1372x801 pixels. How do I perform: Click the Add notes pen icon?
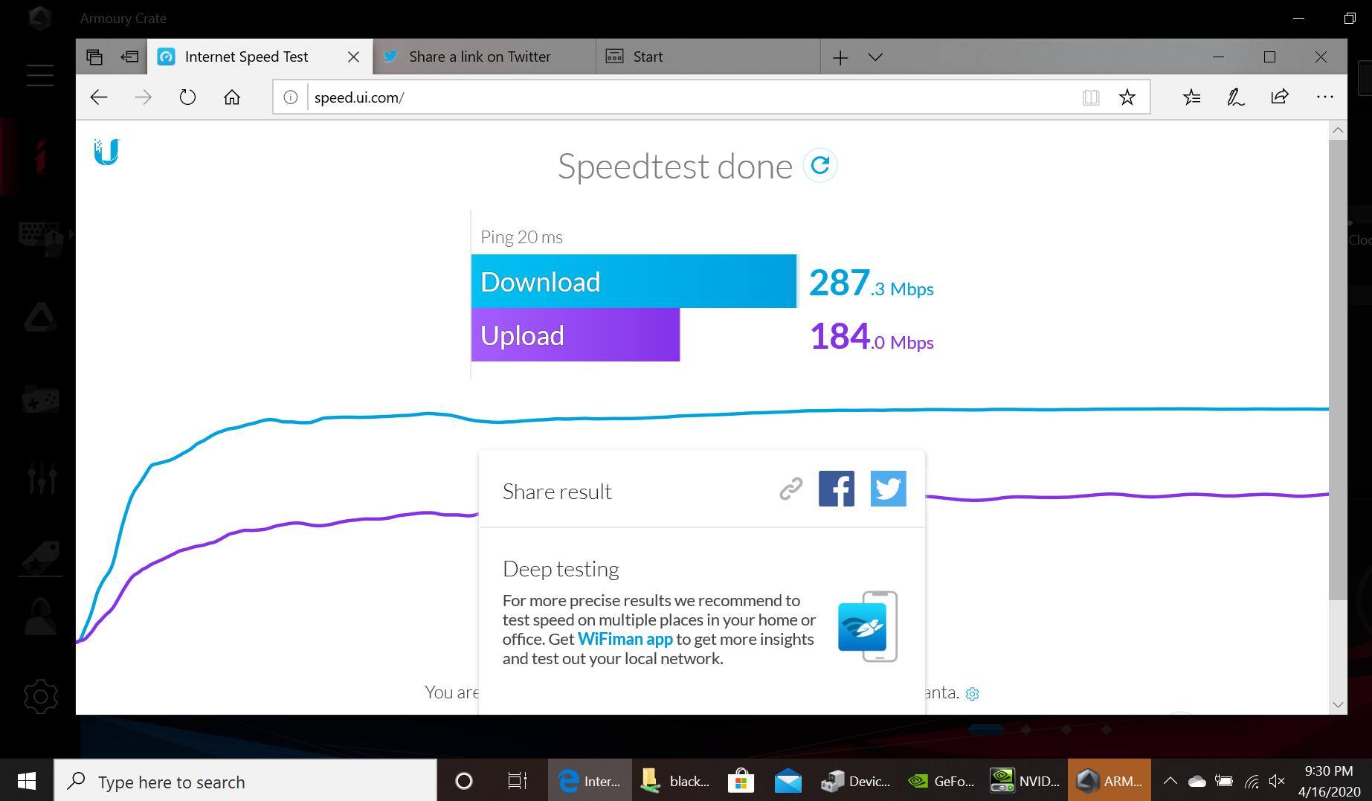click(1235, 97)
